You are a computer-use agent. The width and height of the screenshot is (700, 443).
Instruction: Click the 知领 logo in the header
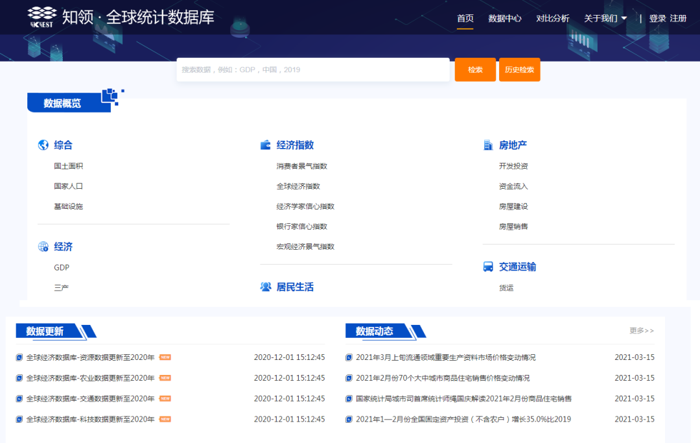click(x=43, y=17)
